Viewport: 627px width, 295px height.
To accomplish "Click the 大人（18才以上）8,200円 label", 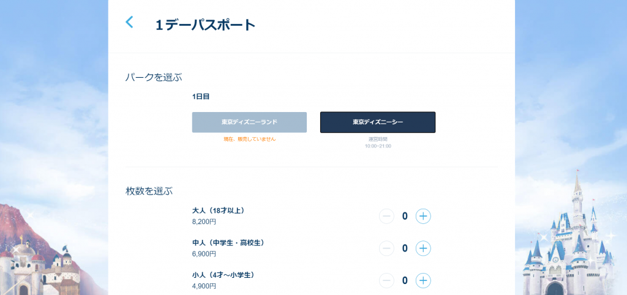I will (x=218, y=215).
